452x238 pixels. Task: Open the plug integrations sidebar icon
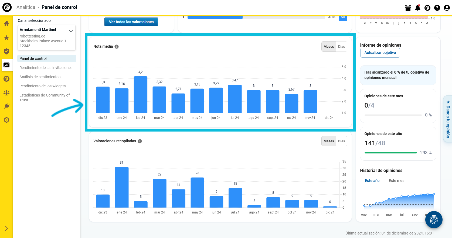[x=6, y=106]
